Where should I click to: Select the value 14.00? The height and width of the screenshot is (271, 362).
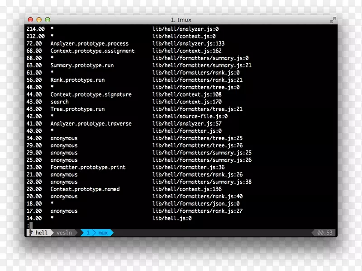34,218
